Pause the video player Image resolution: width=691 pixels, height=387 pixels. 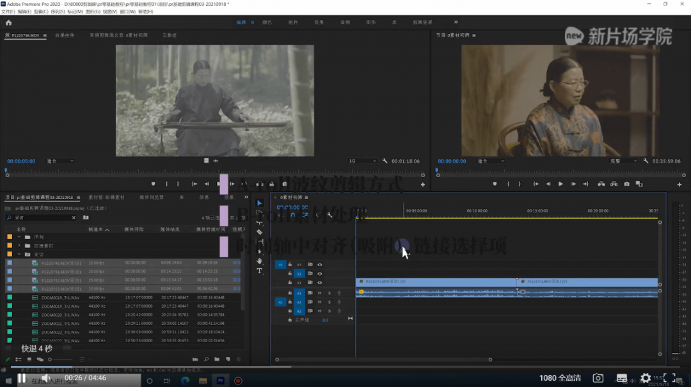(x=22, y=378)
